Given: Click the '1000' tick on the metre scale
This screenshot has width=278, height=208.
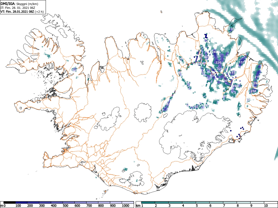Looking at the screenshot, I should click(x=126, y=206).
